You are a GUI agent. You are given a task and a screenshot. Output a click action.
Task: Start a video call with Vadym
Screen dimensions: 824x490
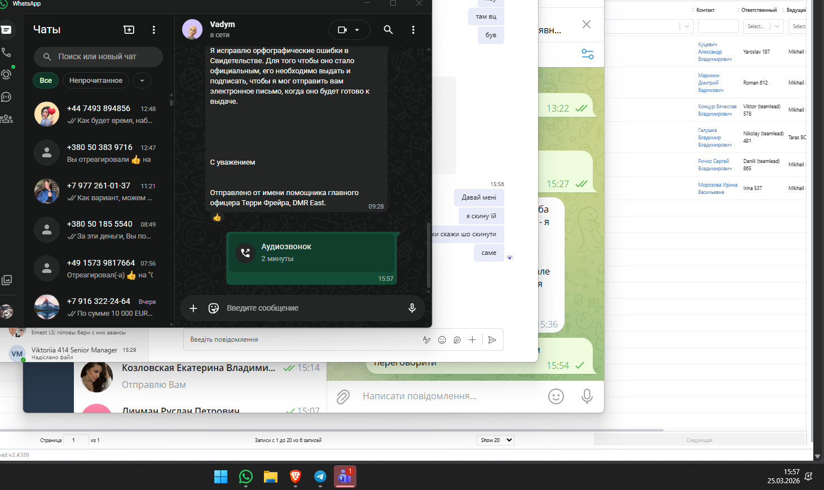(x=342, y=30)
